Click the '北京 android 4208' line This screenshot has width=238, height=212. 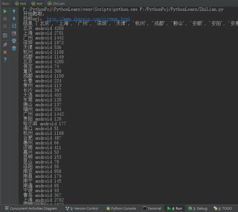[43, 28]
